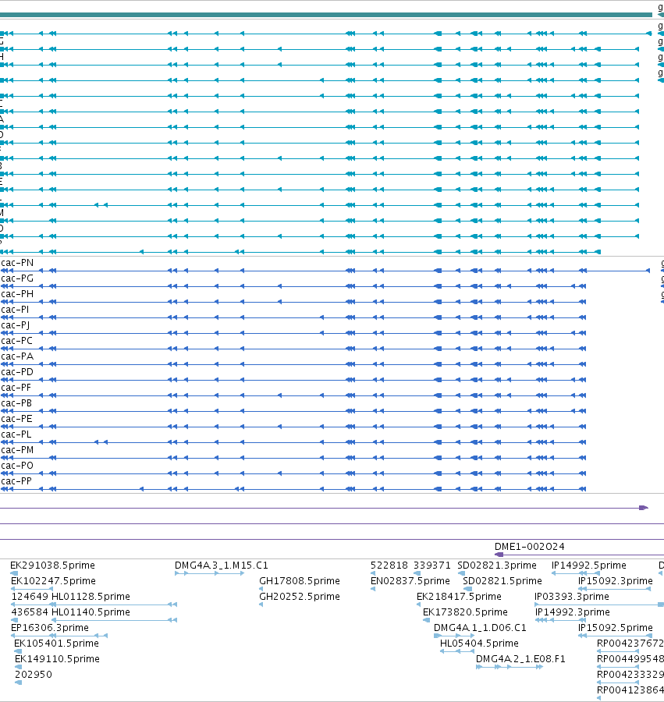Select the cac-PO transcript label
Screen dimensions: 664x702
coord(17,466)
